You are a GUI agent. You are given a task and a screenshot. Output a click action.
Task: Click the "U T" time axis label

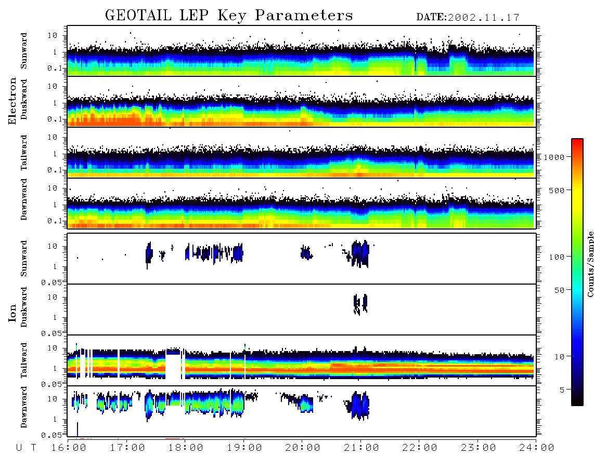coord(27,448)
